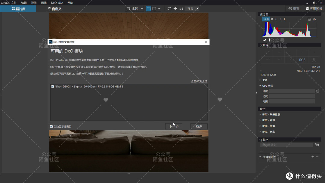The height and width of the screenshot is (183, 325).
Task: Show the RGB histogram channel
Action: coord(266,19)
